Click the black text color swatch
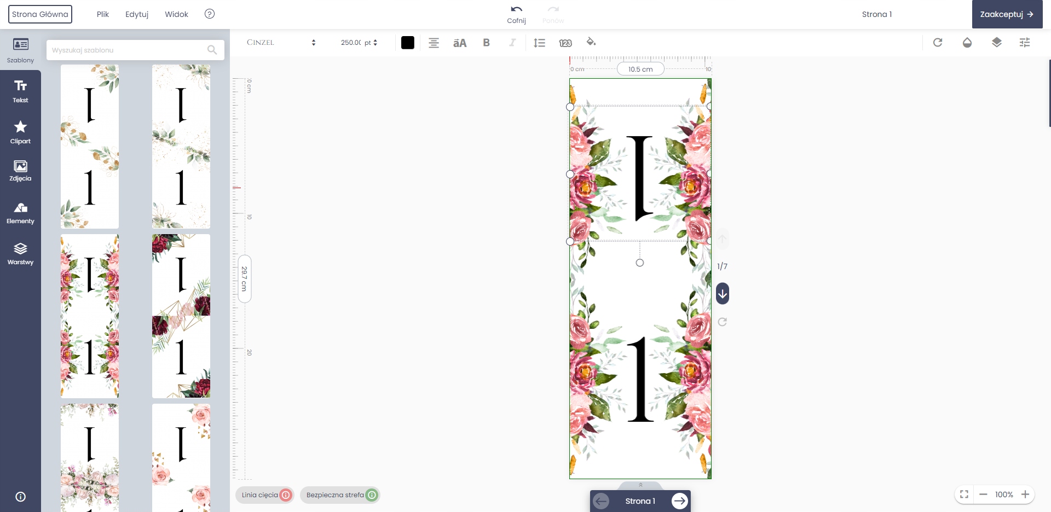 (408, 43)
